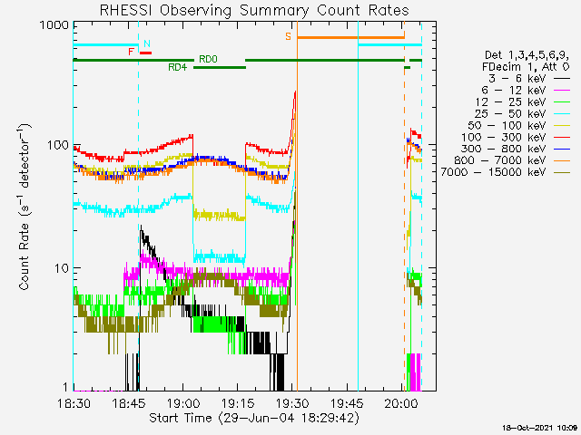Click the orange S interval bar
Screen dimensions: 581x435
click(x=351, y=37)
